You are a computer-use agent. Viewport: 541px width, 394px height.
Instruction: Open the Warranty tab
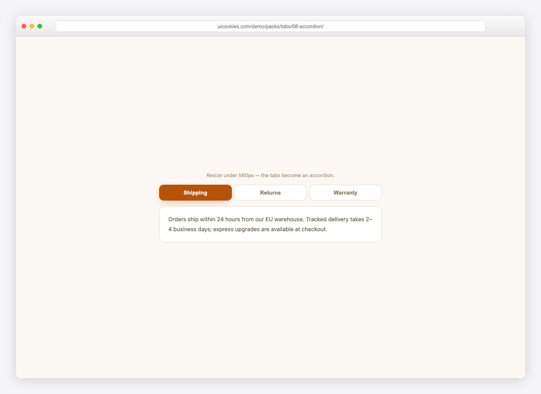click(345, 193)
